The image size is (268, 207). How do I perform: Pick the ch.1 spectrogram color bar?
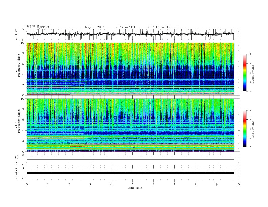click(x=245, y=73)
